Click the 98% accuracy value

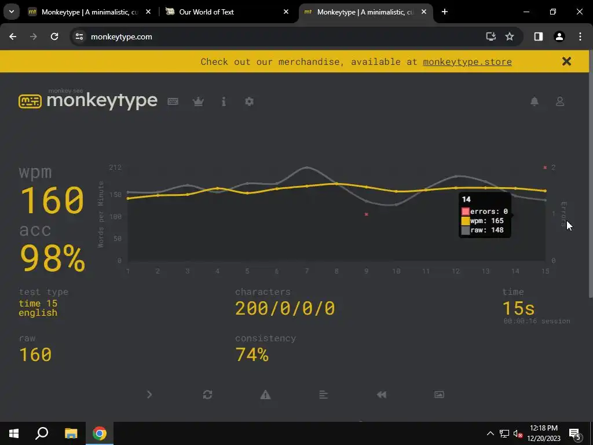click(52, 258)
